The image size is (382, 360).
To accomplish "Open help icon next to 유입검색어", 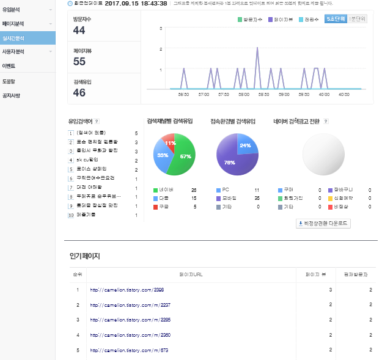I will 97,121.
